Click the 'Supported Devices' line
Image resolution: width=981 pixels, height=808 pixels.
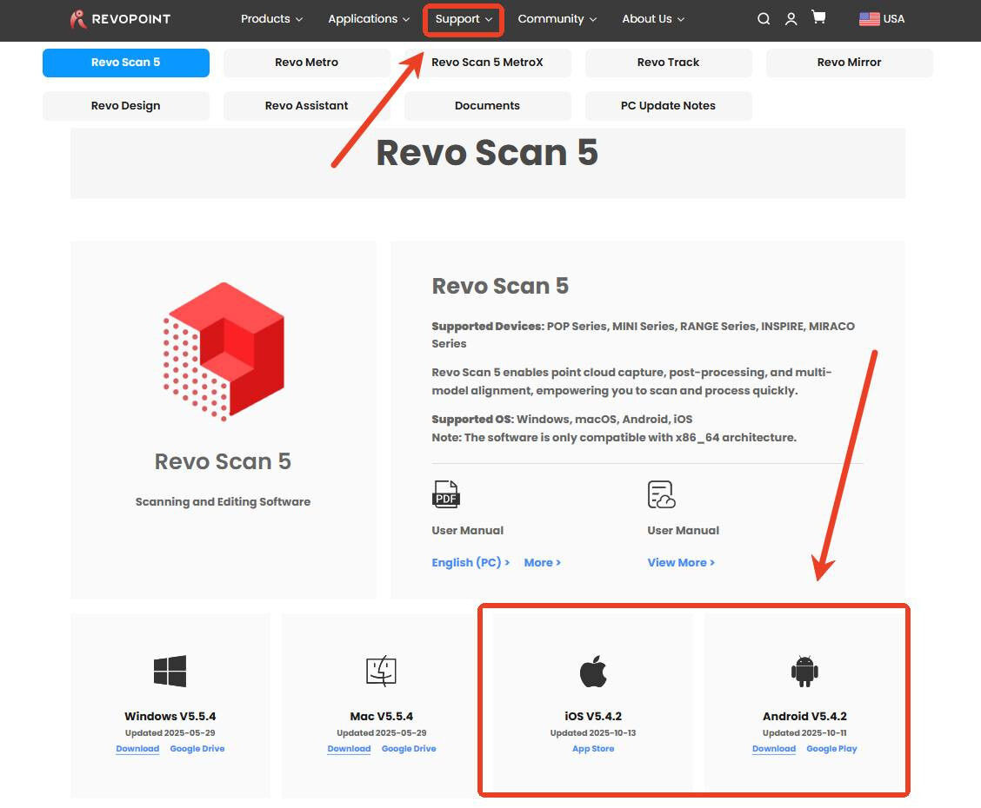click(x=644, y=335)
